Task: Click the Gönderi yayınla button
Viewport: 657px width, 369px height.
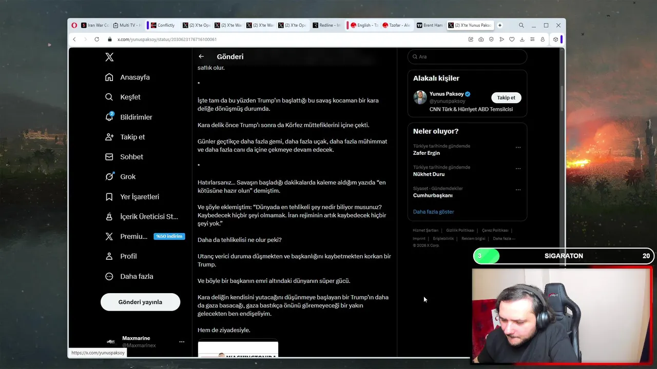Action: tap(140, 302)
